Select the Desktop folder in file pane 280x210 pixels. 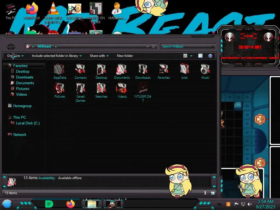[101, 71]
